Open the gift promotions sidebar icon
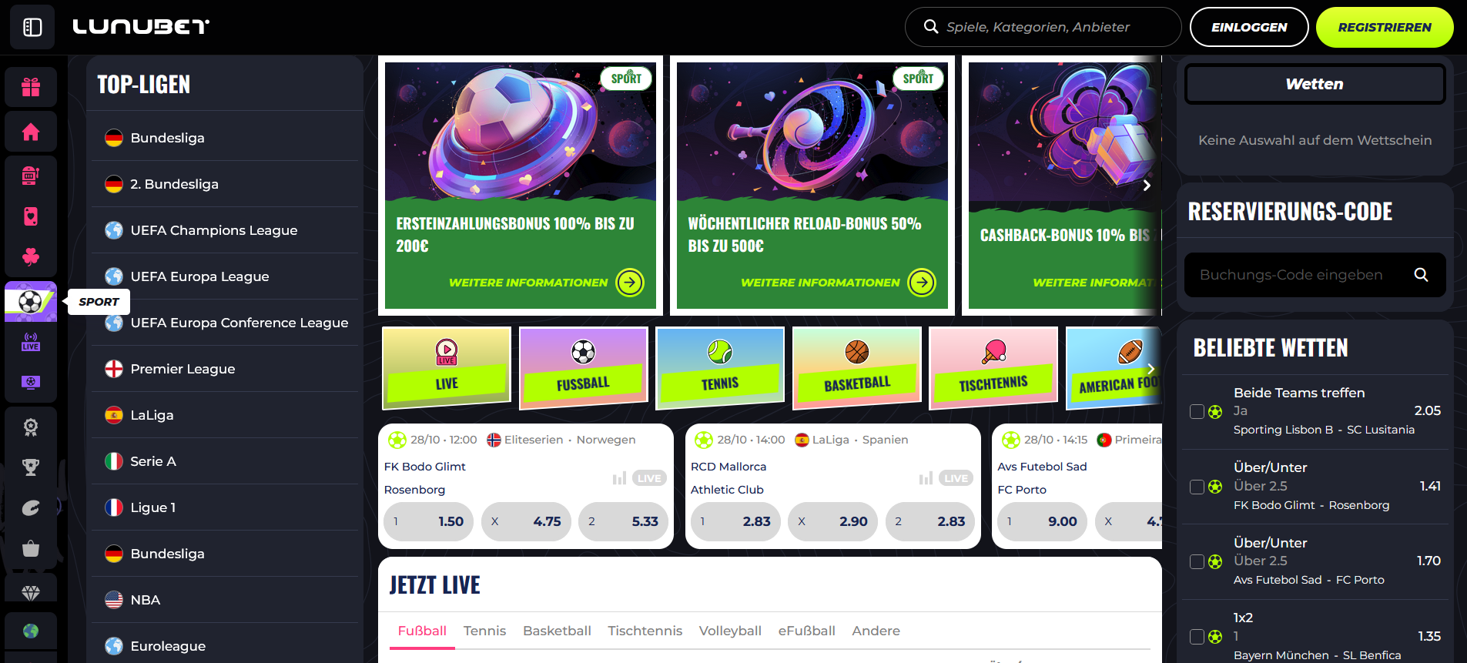This screenshot has height=663, width=1467. pyautogui.click(x=31, y=87)
